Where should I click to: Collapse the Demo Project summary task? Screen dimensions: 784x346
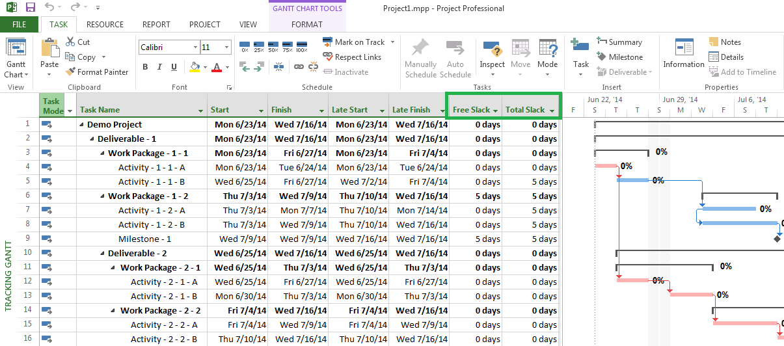click(82, 125)
